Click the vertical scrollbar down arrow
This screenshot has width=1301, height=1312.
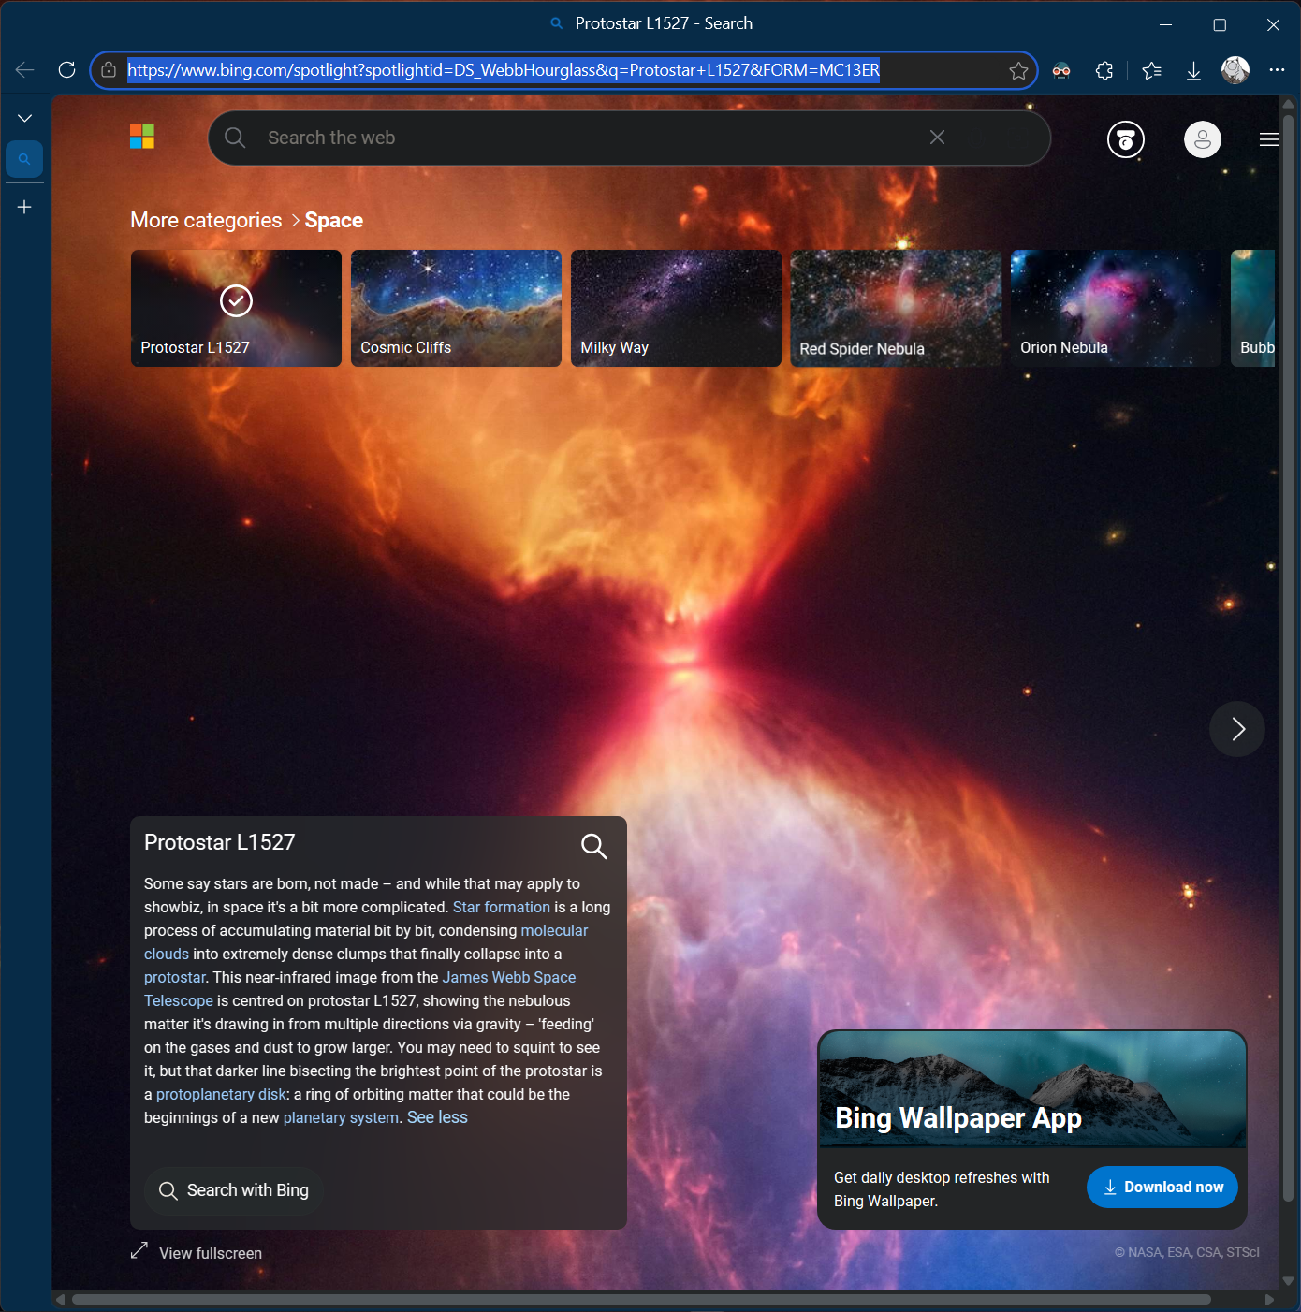1288,1280
